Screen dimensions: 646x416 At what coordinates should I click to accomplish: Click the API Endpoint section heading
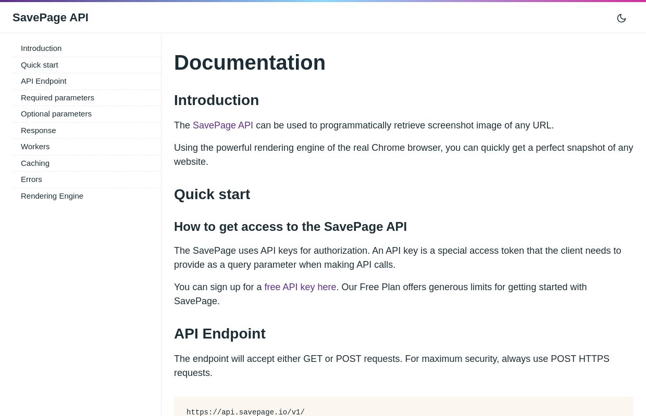(x=220, y=334)
